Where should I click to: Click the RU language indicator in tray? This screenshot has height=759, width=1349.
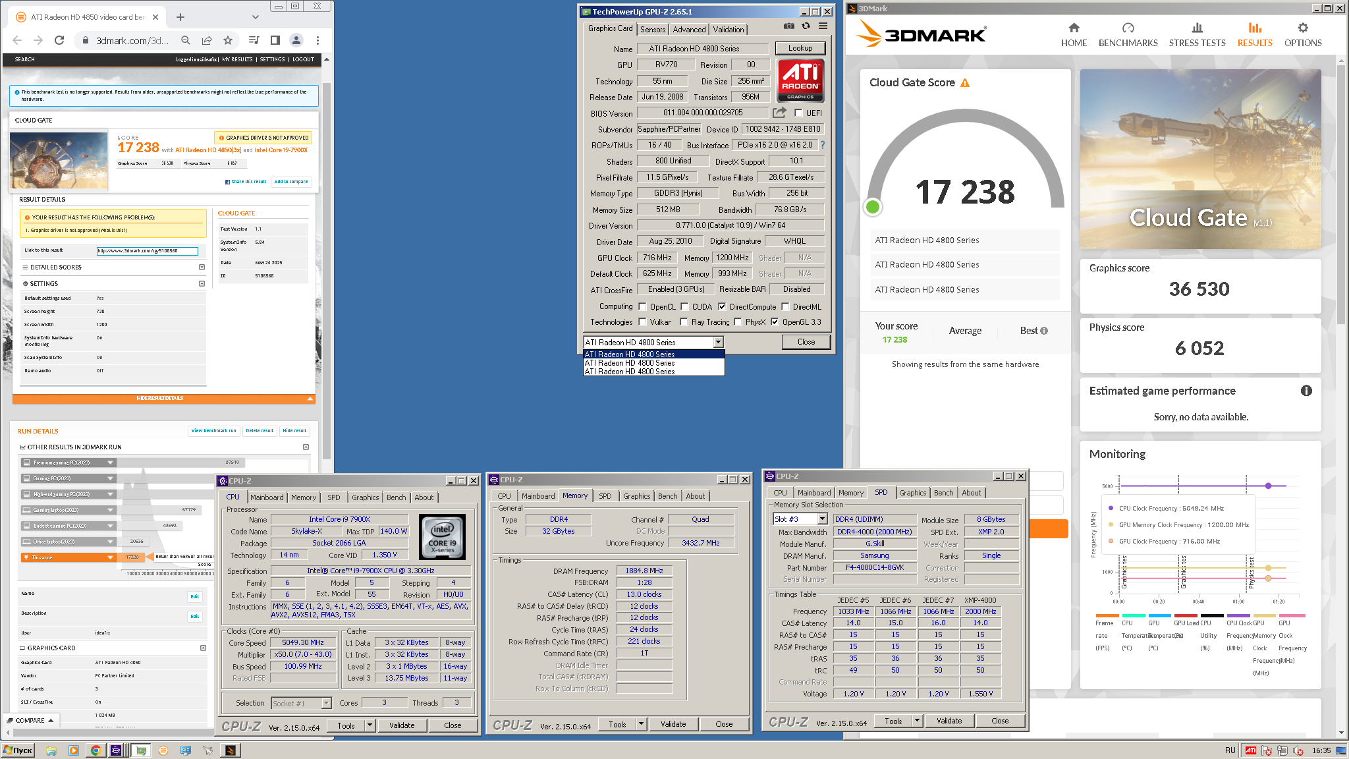1230,750
